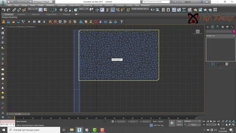Viewport: 236px width, 133px height.
Task: Open the Hierarchy command panel tab
Action: (x=218, y=27)
